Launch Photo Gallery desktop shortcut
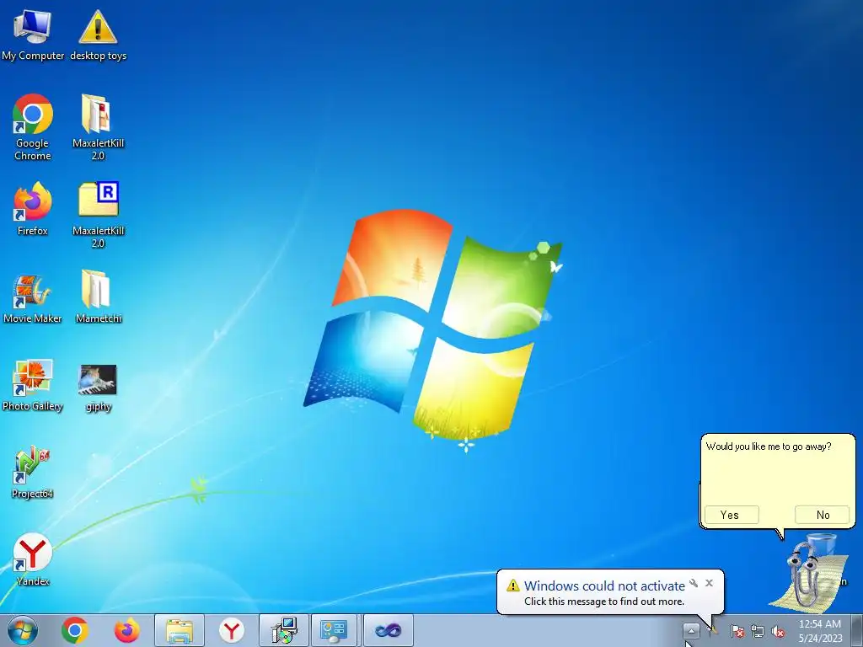Screen dimensions: 863x647 pos(33,386)
